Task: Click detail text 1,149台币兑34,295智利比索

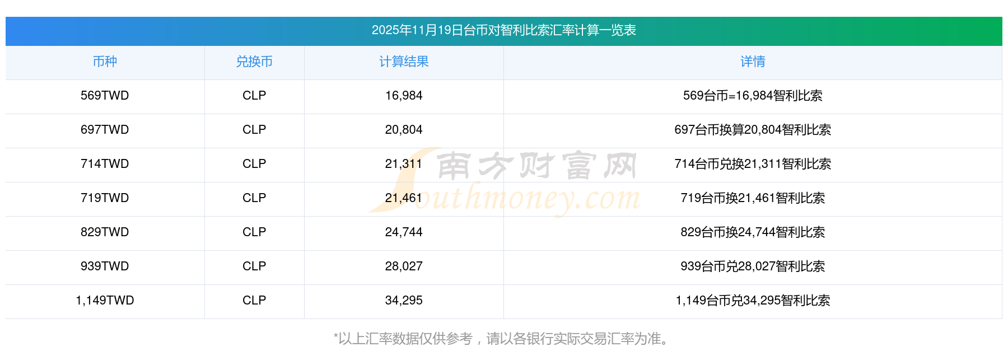Action: point(753,301)
